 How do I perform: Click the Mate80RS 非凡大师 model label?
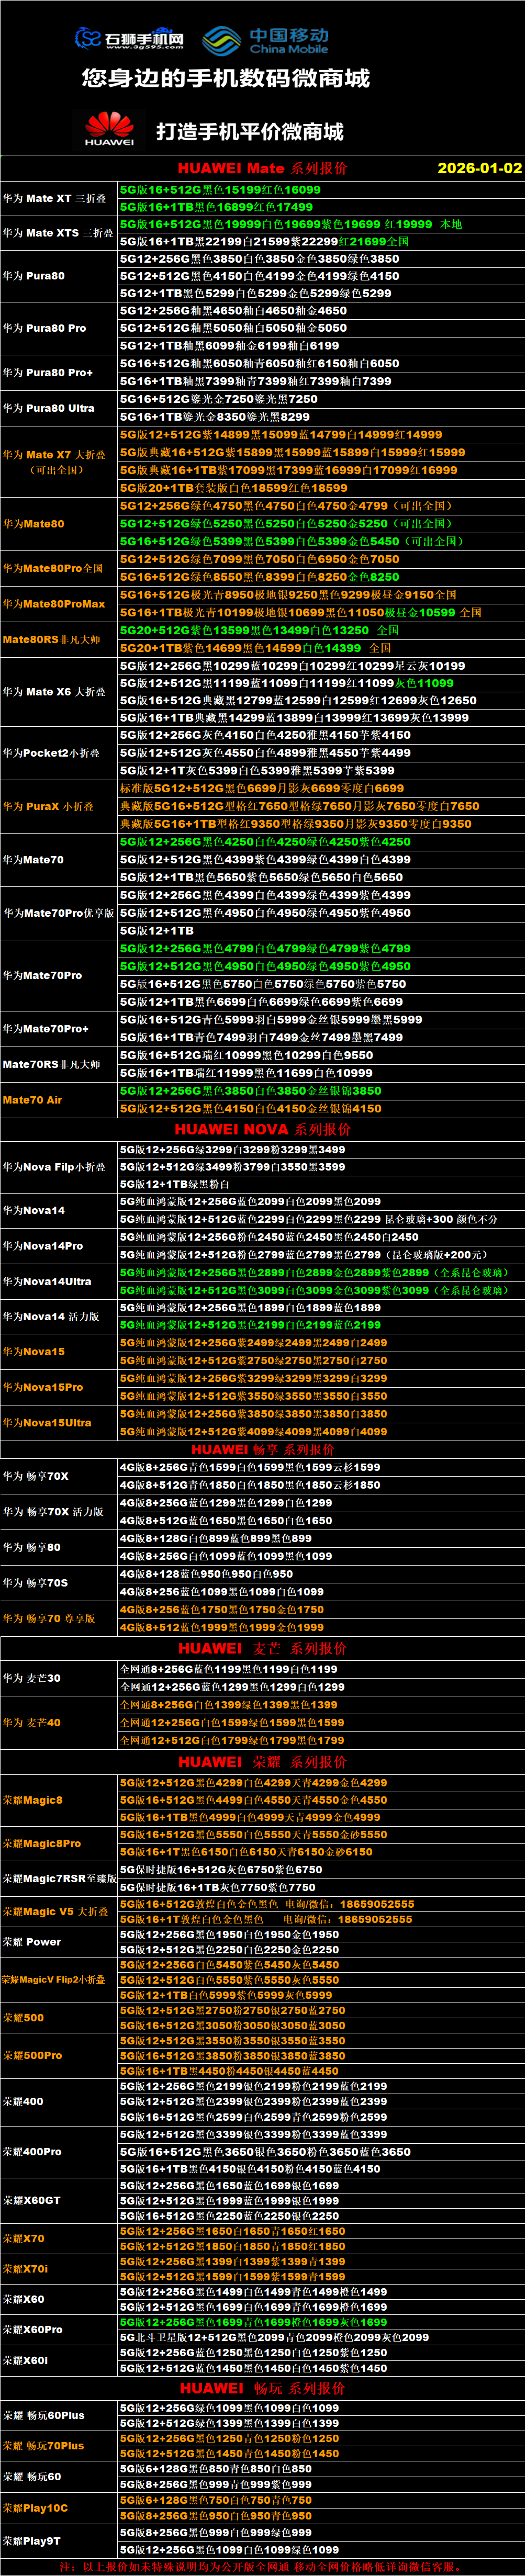coord(51,639)
